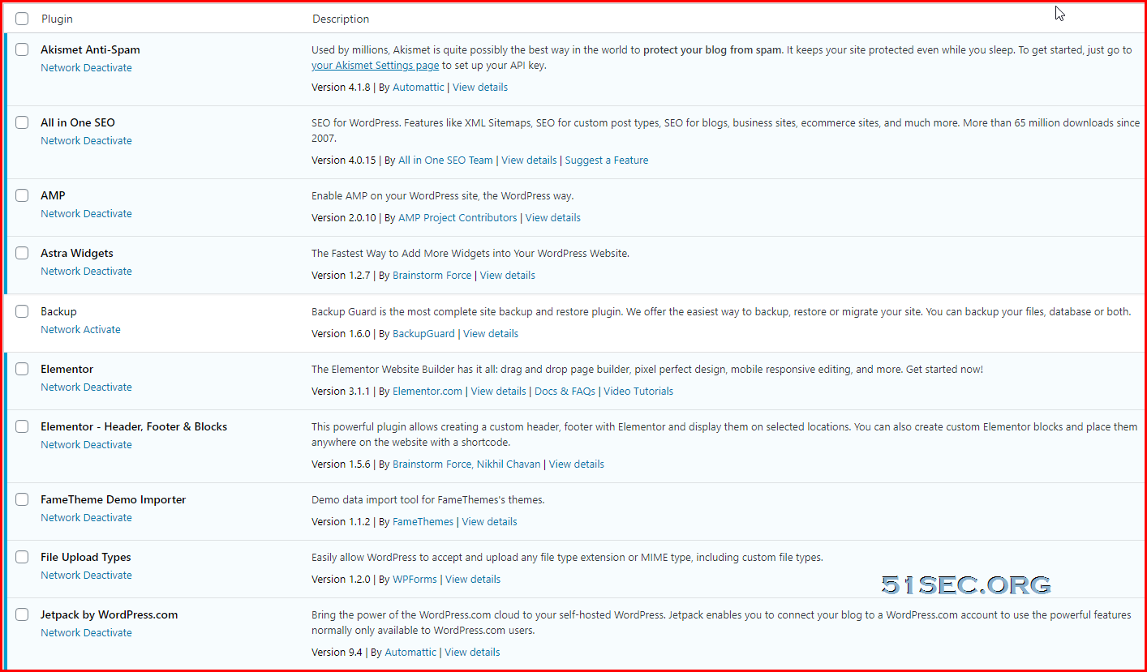
Task: Click the Description column header
Action: point(341,19)
